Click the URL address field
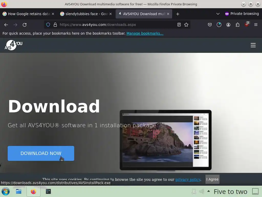 (117, 25)
